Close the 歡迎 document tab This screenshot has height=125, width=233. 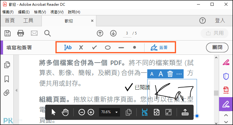click(x=92, y=21)
